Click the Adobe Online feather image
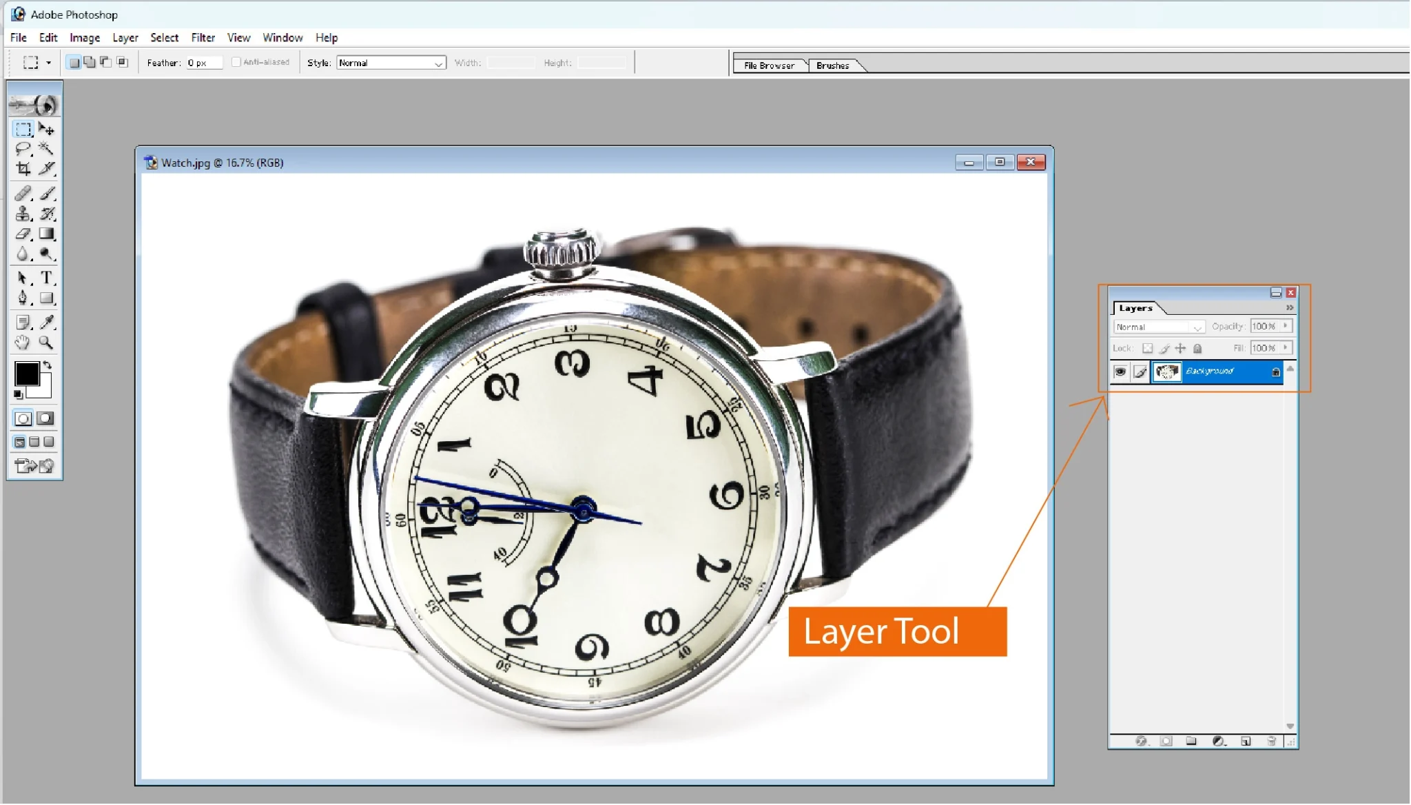1411x805 pixels. pos(34,105)
